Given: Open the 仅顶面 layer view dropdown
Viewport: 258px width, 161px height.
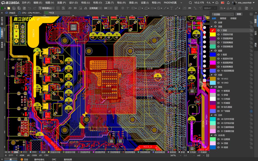Looking at the screenshot, I should click(x=223, y=14).
